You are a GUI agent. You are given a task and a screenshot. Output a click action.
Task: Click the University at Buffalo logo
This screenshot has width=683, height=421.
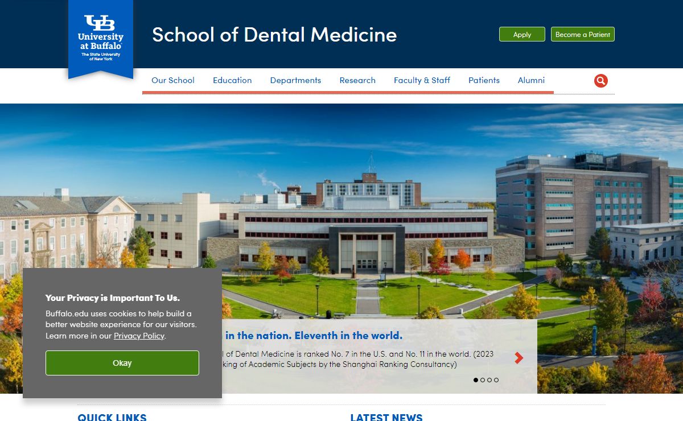tap(101, 38)
